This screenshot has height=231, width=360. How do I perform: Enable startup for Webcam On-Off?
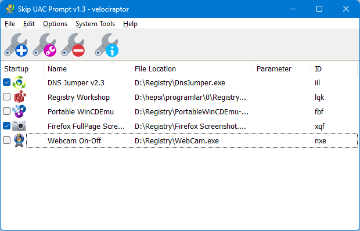(6, 140)
